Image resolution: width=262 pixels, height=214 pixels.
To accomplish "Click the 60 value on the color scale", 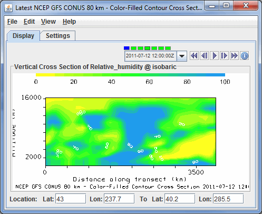I will (149, 82).
